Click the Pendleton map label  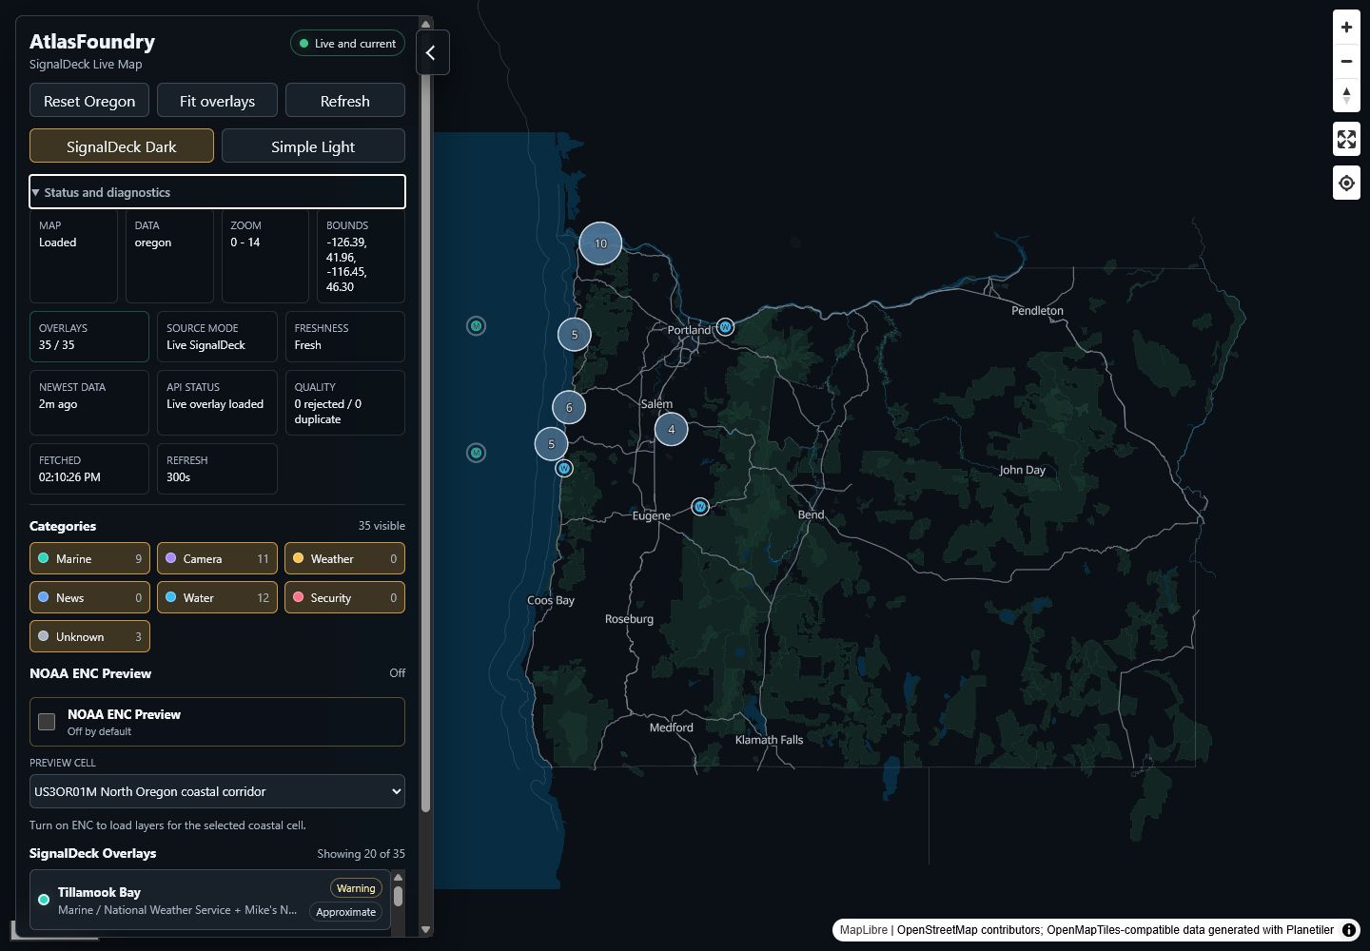point(1037,311)
